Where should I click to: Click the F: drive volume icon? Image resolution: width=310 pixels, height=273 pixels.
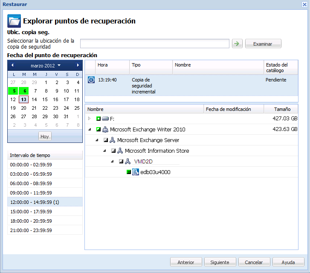pyautogui.click(x=105, y=119)
